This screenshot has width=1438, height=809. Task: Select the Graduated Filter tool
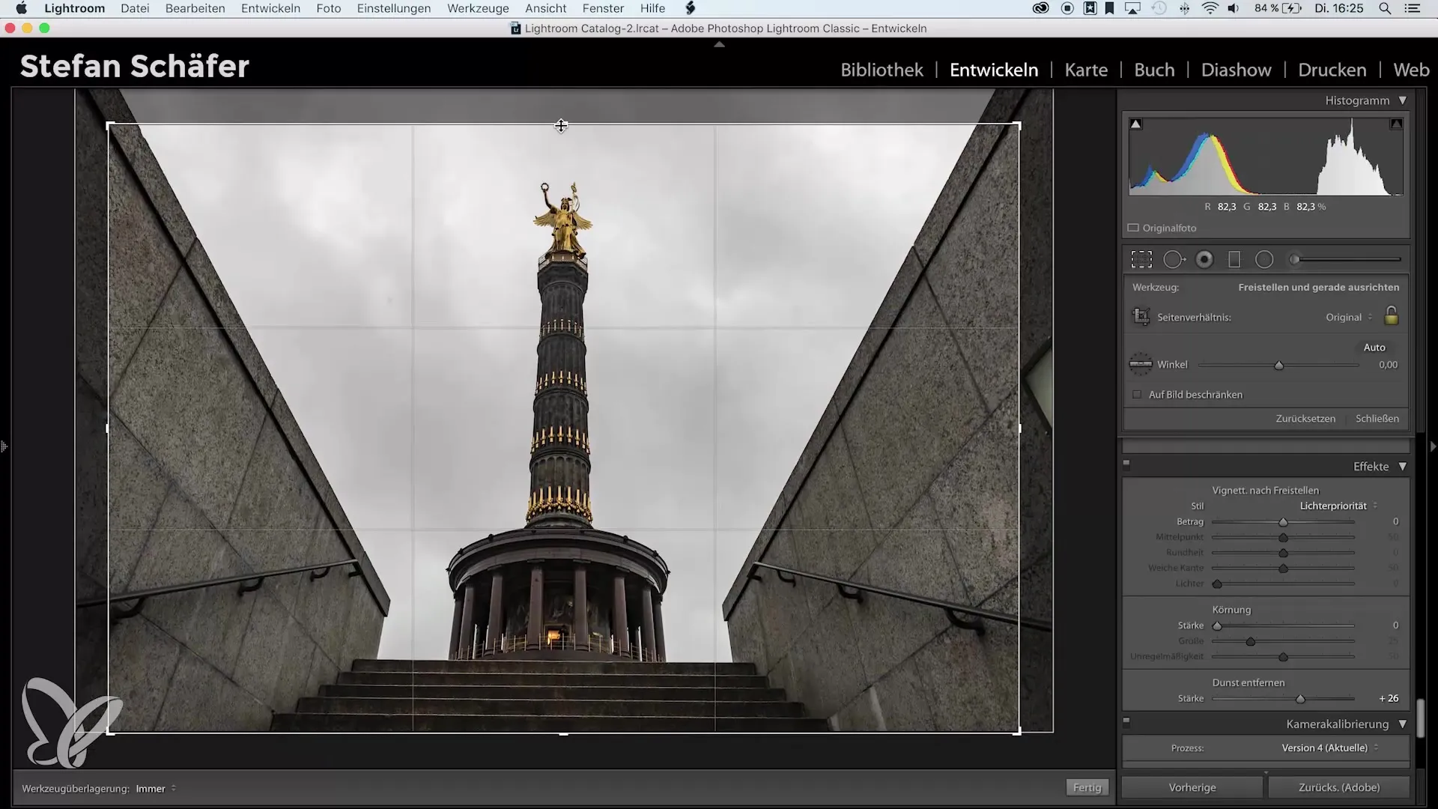1234,259
